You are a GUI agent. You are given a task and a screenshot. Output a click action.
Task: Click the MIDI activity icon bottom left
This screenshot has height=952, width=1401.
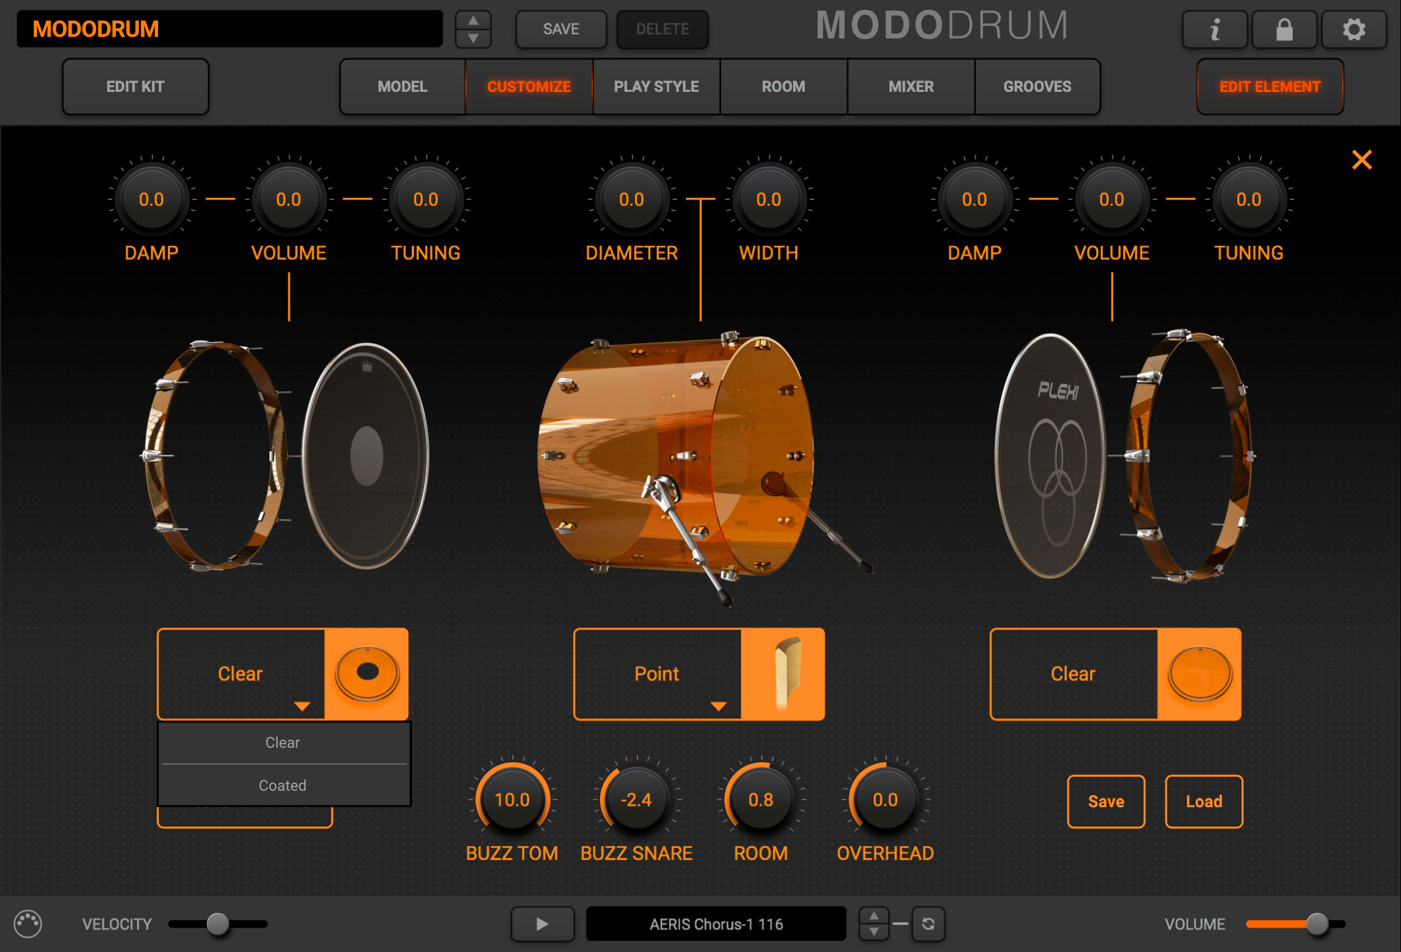28,923
